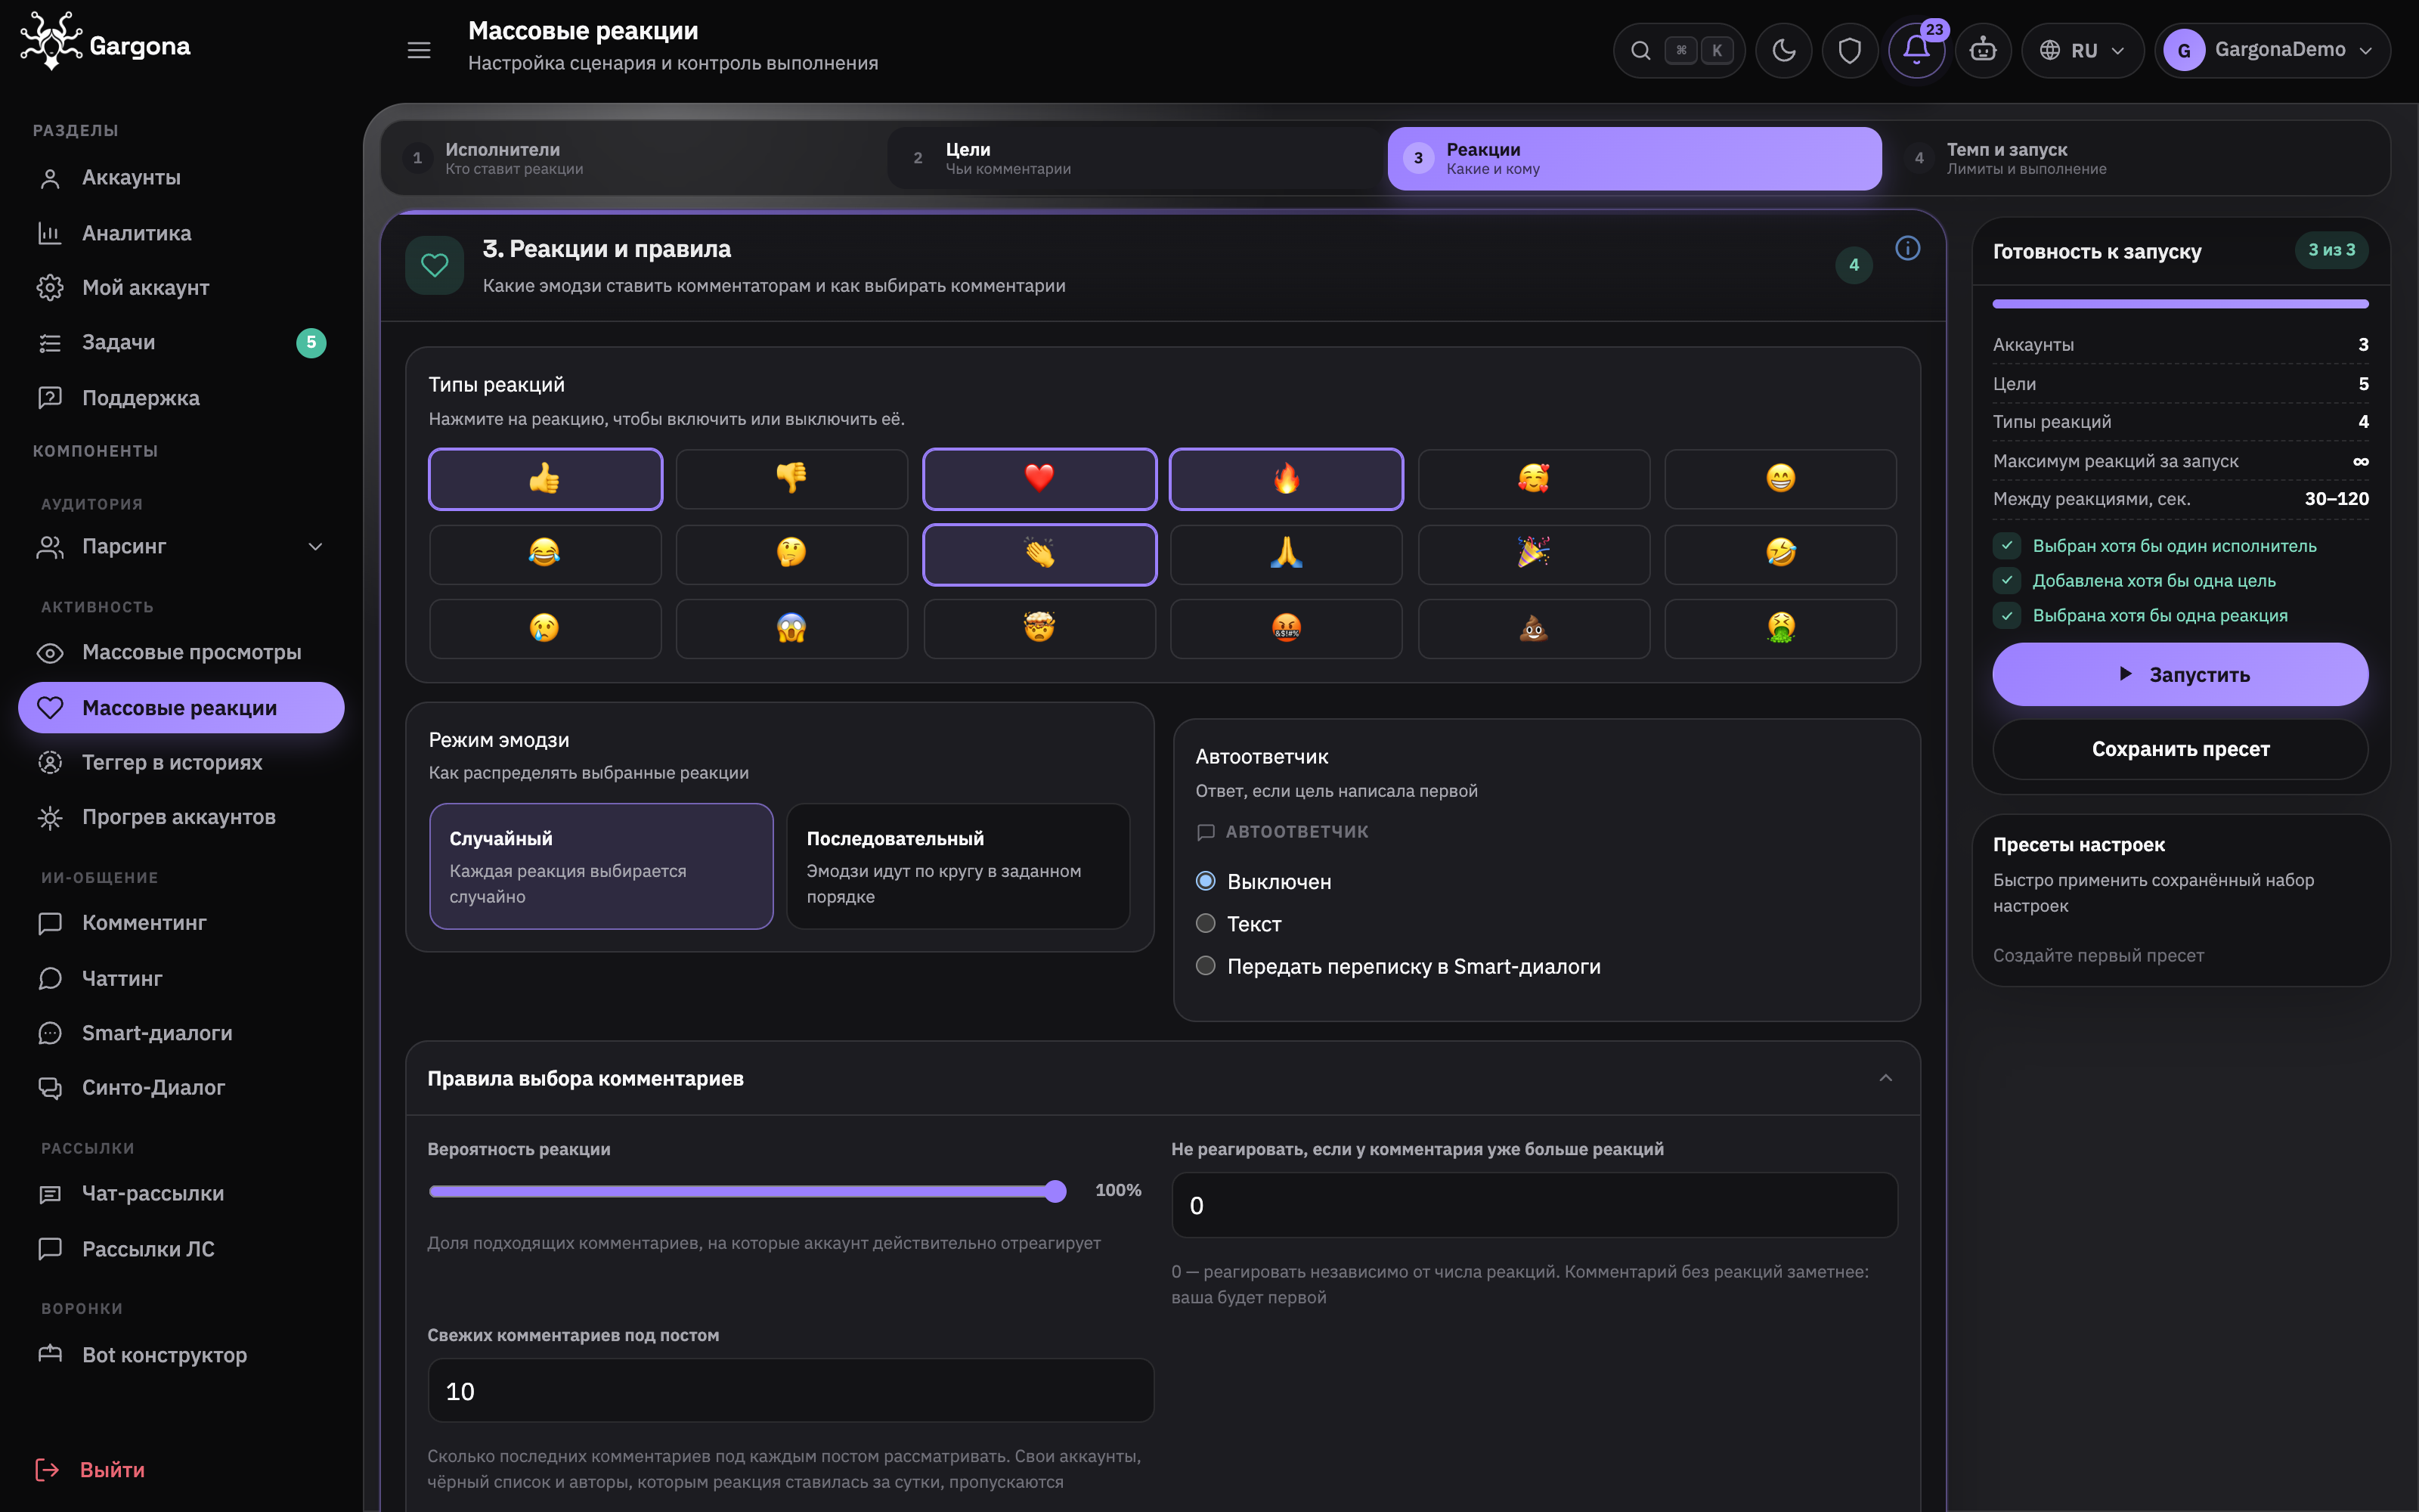Click the Сохранить пресет button

(x=2180, y=749)
